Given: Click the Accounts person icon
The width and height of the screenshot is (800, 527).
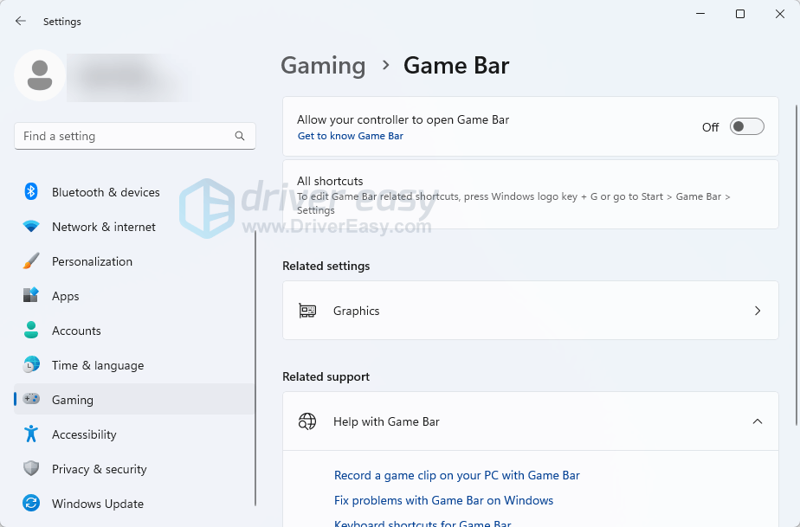Looking at the screenshot, I should pos(31,331).
